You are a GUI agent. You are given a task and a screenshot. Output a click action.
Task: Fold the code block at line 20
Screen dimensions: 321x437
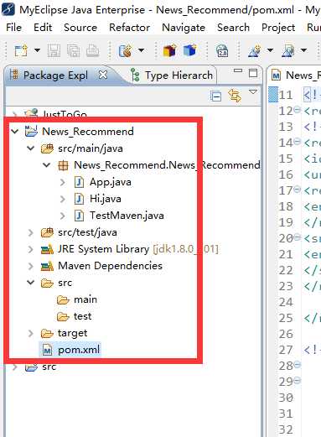298,237
